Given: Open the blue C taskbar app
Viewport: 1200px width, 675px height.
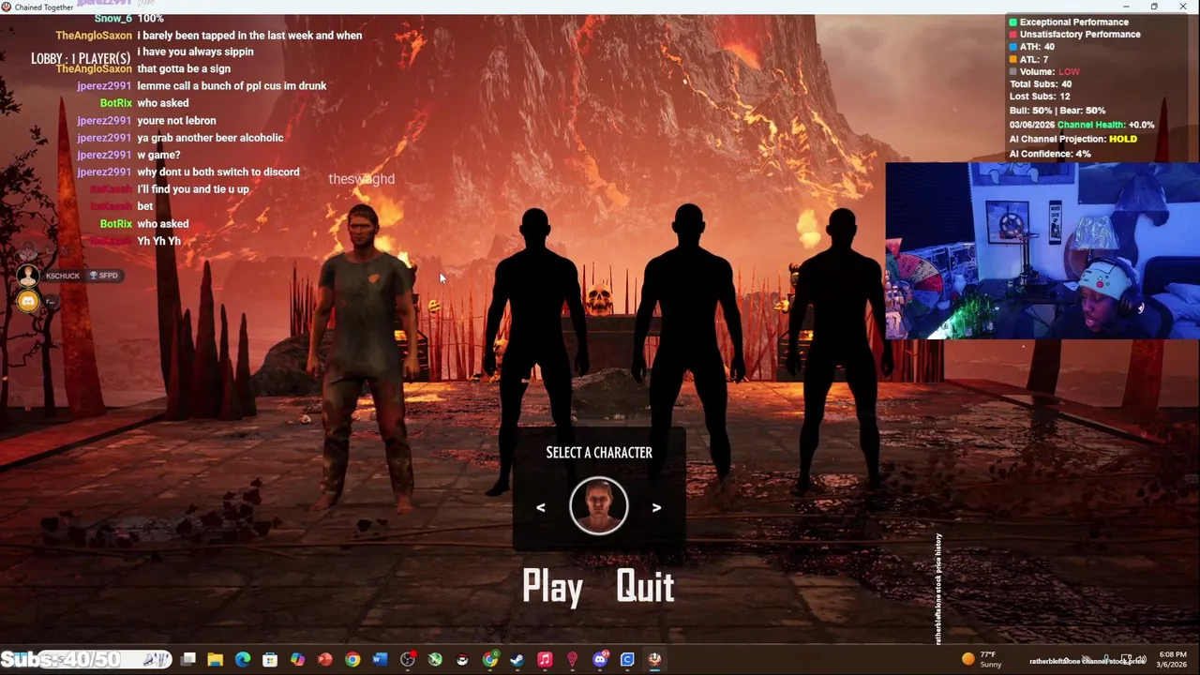Looking at the screenshot, I should pos(627,660).
